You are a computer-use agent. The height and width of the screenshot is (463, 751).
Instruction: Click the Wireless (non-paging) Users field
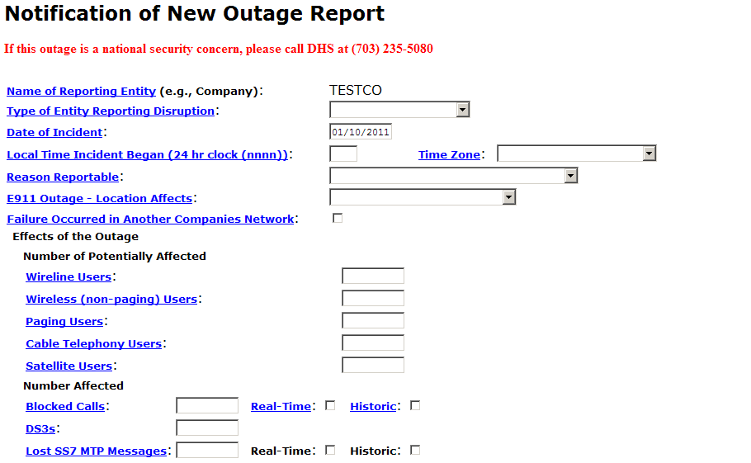pyautogui.click(x=373, y=298)
